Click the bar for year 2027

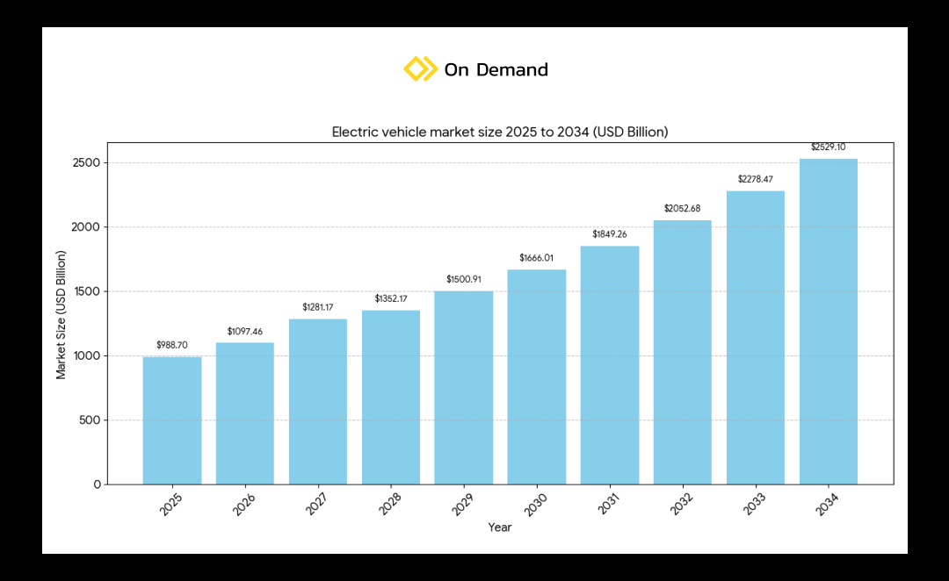coord(318,401)
